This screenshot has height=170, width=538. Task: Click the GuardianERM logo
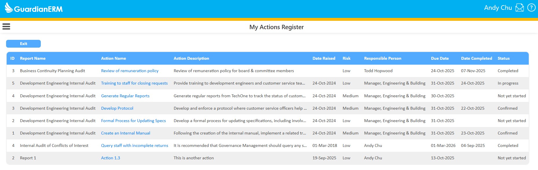(34, 8)
